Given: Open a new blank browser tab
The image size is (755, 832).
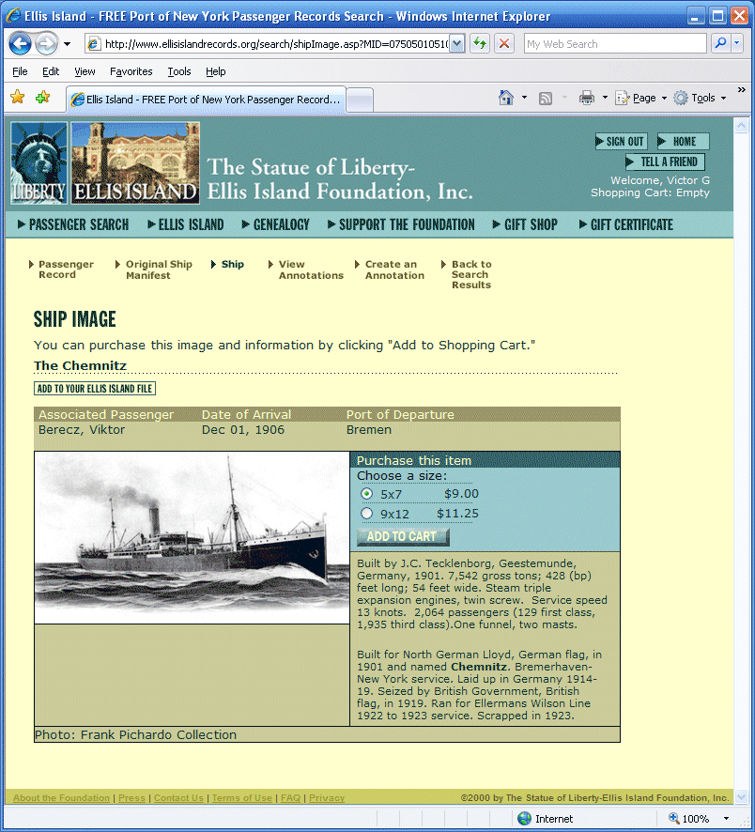Looking at the screenshot, I should (360, 100).
